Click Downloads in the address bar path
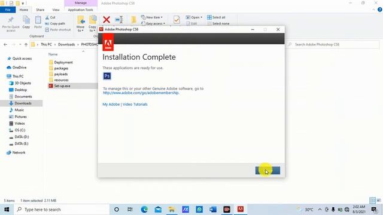The image size is (383, 215). coord(66,45)
